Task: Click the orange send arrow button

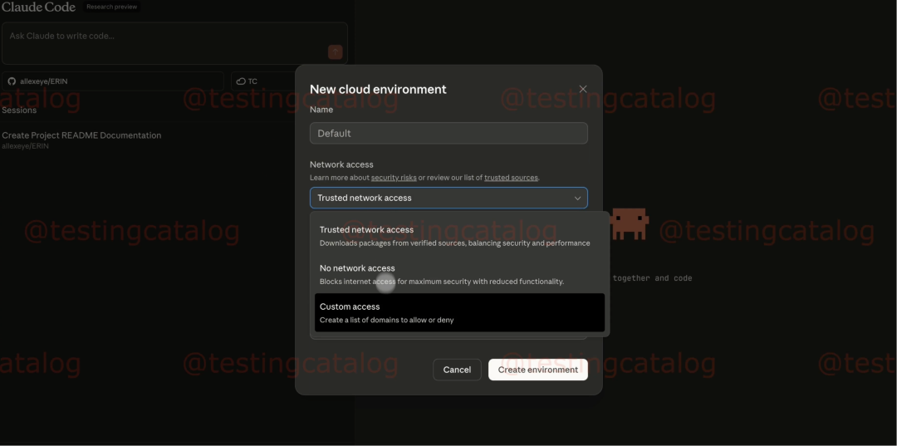Action: (x=335, y=52)
